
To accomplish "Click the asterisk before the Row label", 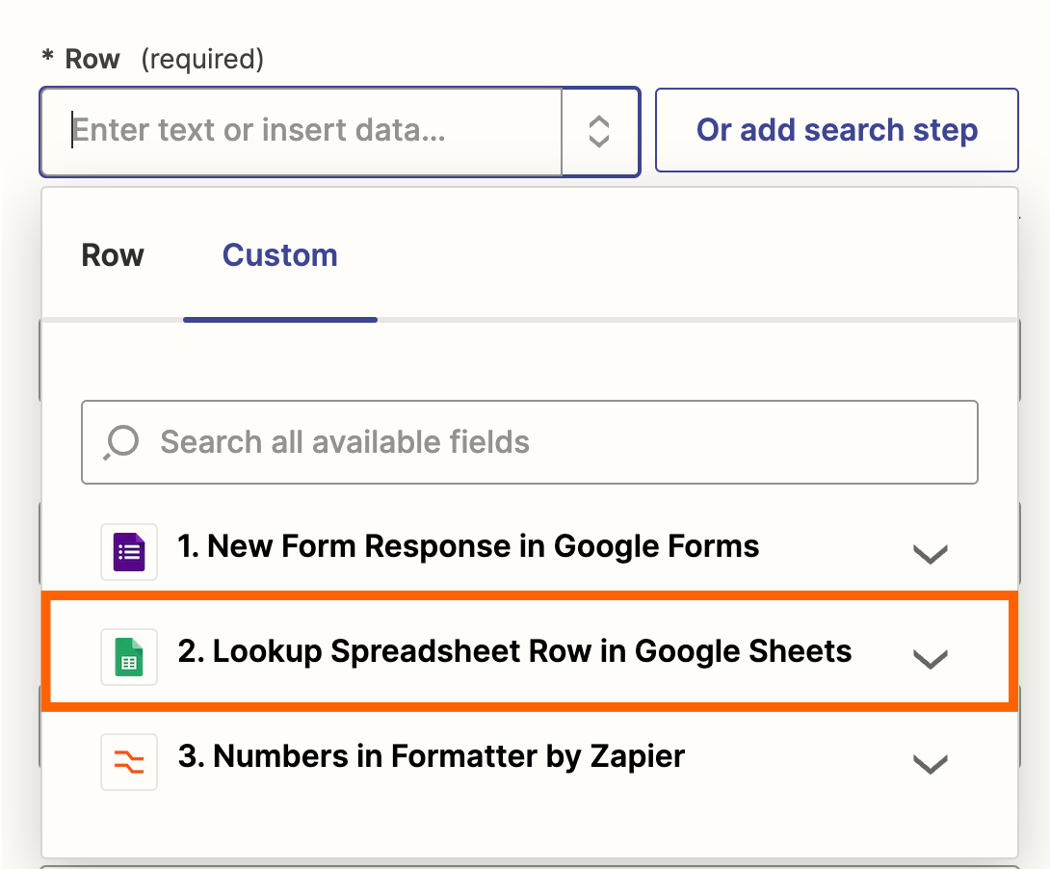I will (x=47, y=60).
